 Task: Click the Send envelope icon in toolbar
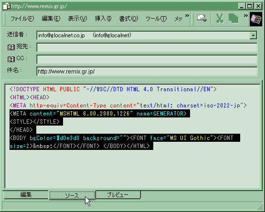coord(202,18)
